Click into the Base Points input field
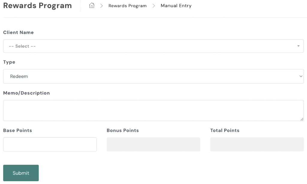Viewport: 307px width, 184px height. tap(50, 145)
